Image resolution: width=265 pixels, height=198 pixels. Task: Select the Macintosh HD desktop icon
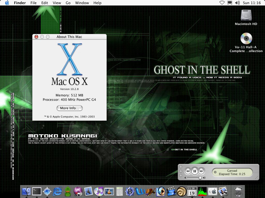[246, 15]
